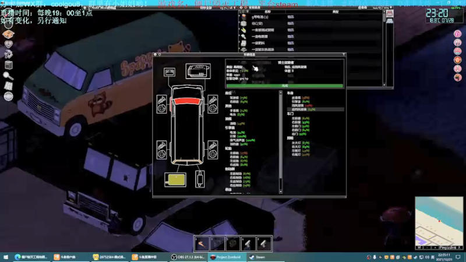
Task: Select the pink vehicle seat container icon
Action: click(389, 13)
